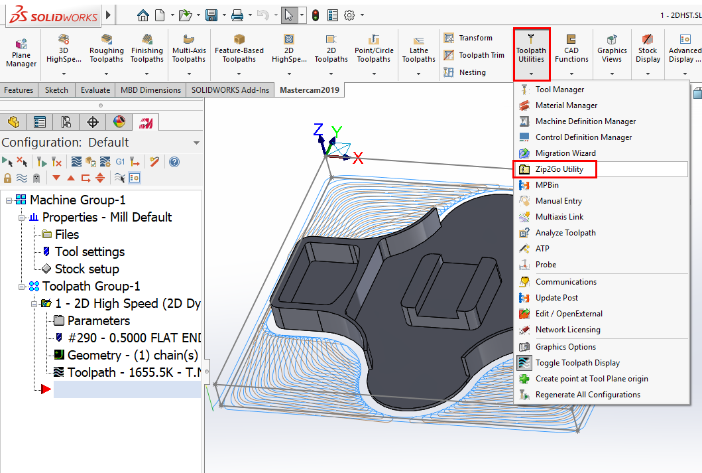
Task: Open the Configuration Default dropdown arrow
Action: [x=196, y=143]
